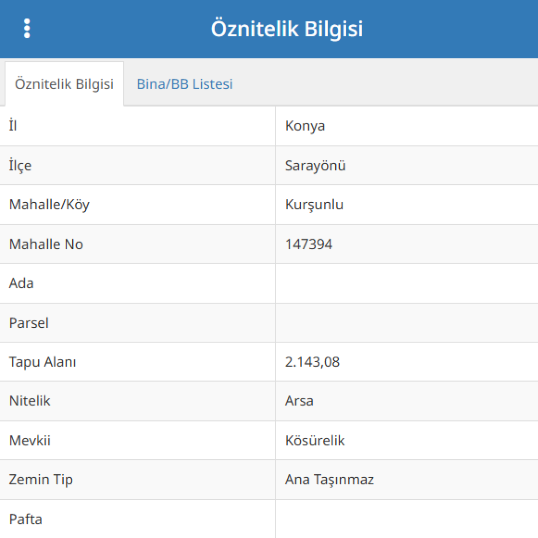Click the Mahalle/Köy row label

point(49,205)
